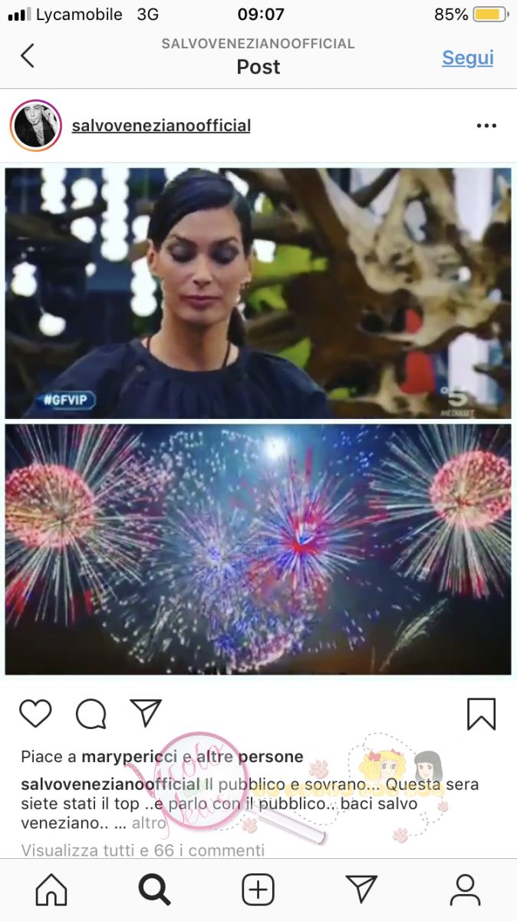The image size is (517, 921).
Task: Expand the caption with altro
Action: [149, 823]
